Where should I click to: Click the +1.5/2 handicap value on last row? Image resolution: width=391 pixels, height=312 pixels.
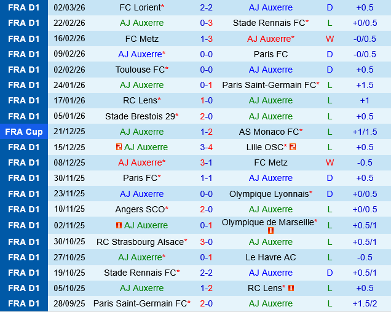(x=365, y=303)
